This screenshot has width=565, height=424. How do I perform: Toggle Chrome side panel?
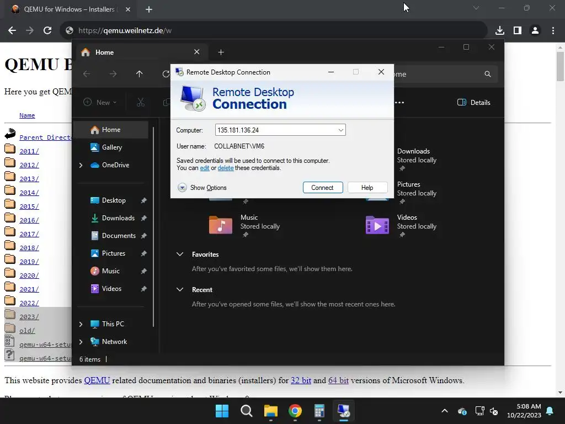point(518,31)
